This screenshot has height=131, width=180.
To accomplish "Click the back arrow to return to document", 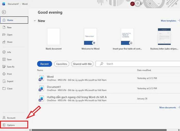I will [x=4, y=12].
